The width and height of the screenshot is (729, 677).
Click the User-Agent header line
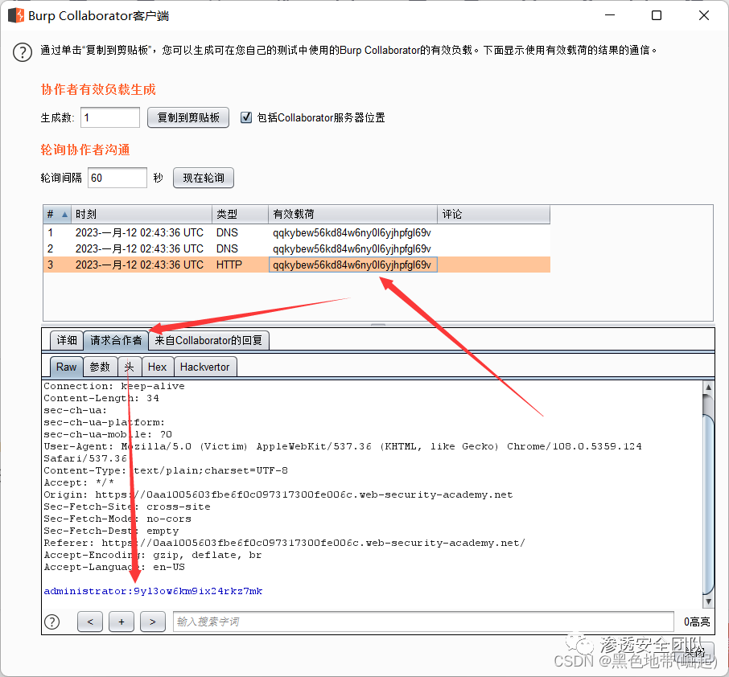[343, 452]
